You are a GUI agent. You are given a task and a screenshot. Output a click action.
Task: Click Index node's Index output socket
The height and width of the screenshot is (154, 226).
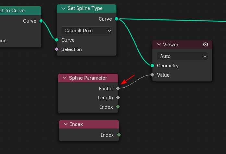119,135
